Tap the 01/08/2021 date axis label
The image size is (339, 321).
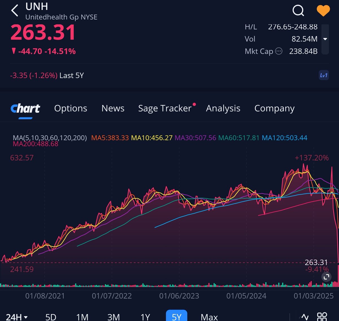click(x=45, y=296)
